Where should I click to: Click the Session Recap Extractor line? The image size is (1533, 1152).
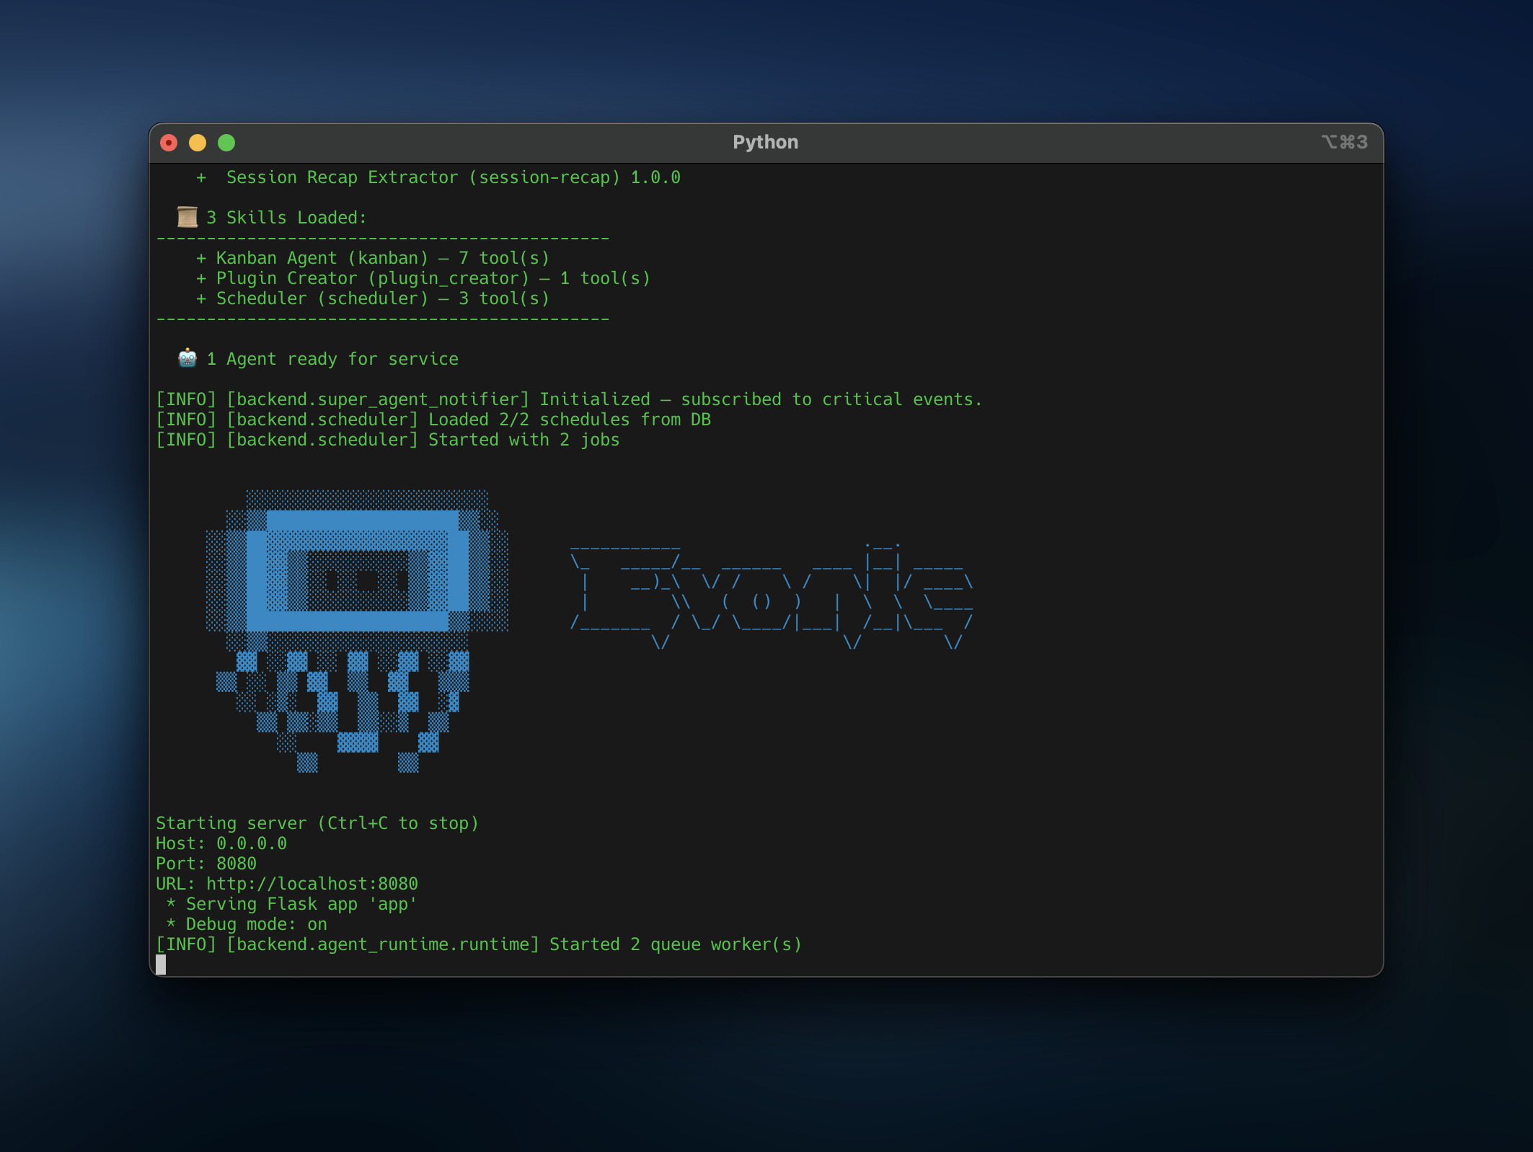coord(438,177)
